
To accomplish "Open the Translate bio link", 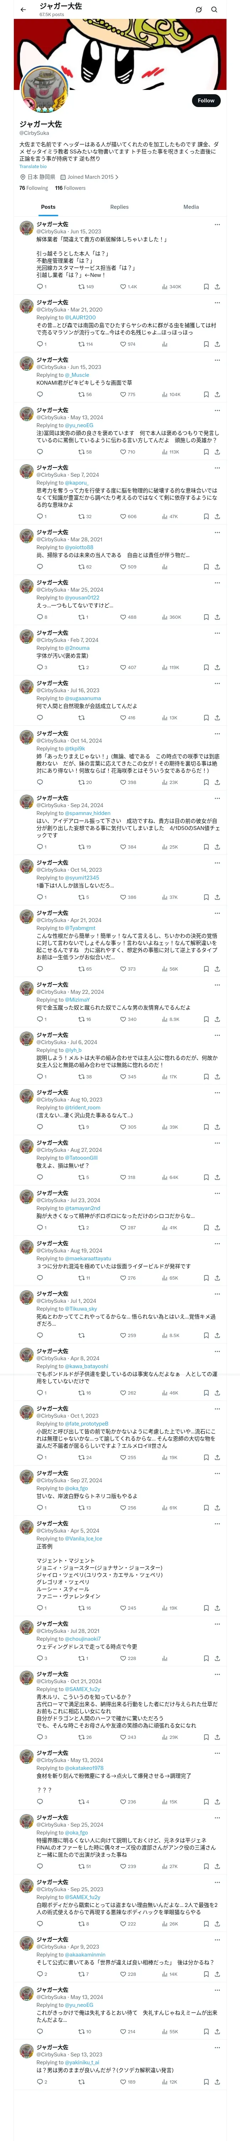I will (x=33, y=166).
